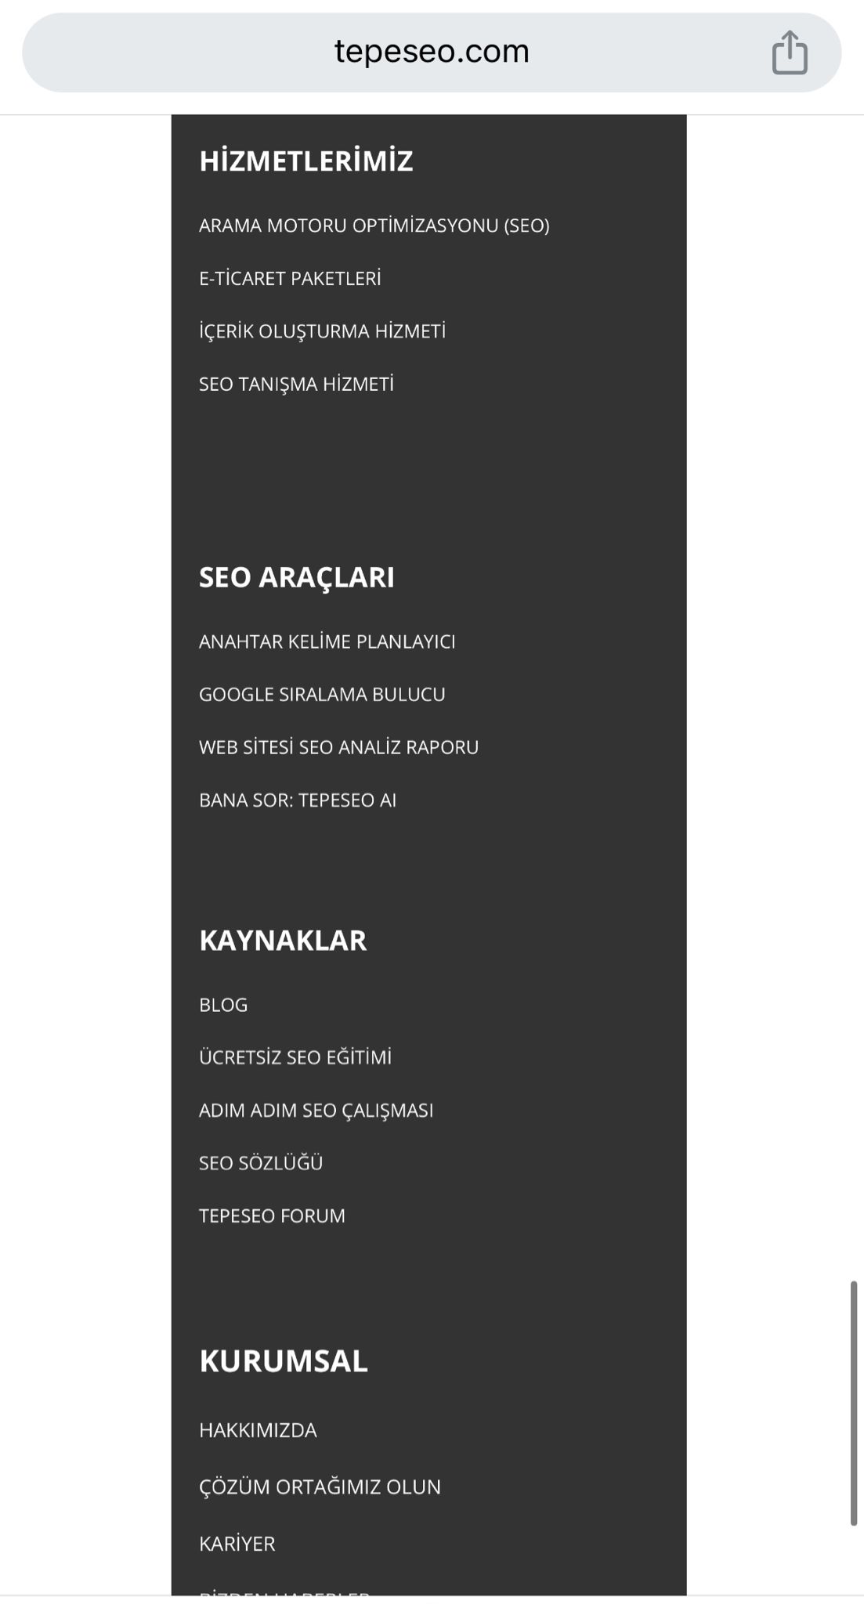Open Arama Motoru Optimizasyonu (SEO) link
This screenshot has height=1604, width=864.
pyautogui.click(x=374, y=226)
